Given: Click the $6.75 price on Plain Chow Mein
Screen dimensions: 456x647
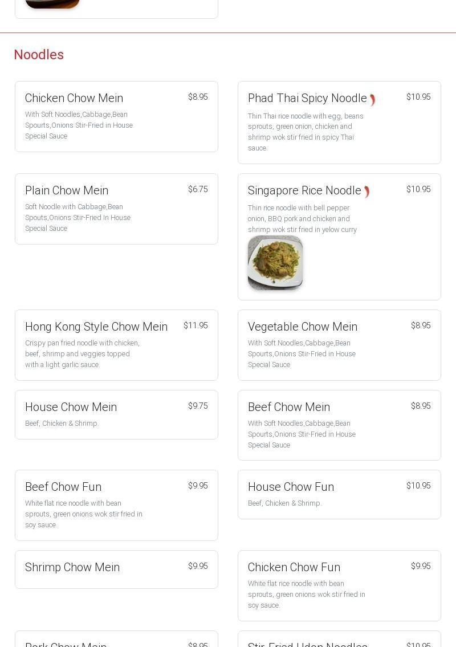Looking at the screenshot, I should 198,189.
